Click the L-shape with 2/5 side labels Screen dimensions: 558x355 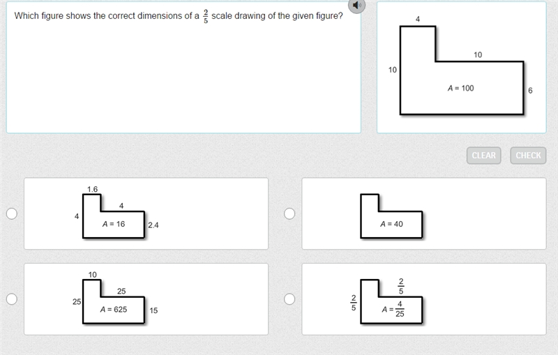391,301
